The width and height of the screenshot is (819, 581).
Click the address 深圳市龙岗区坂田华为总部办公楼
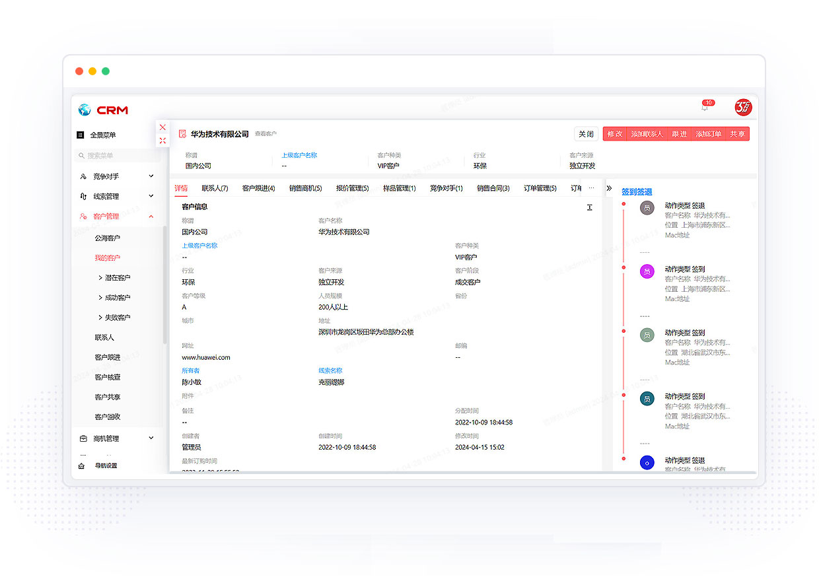[x=366, y=332]
